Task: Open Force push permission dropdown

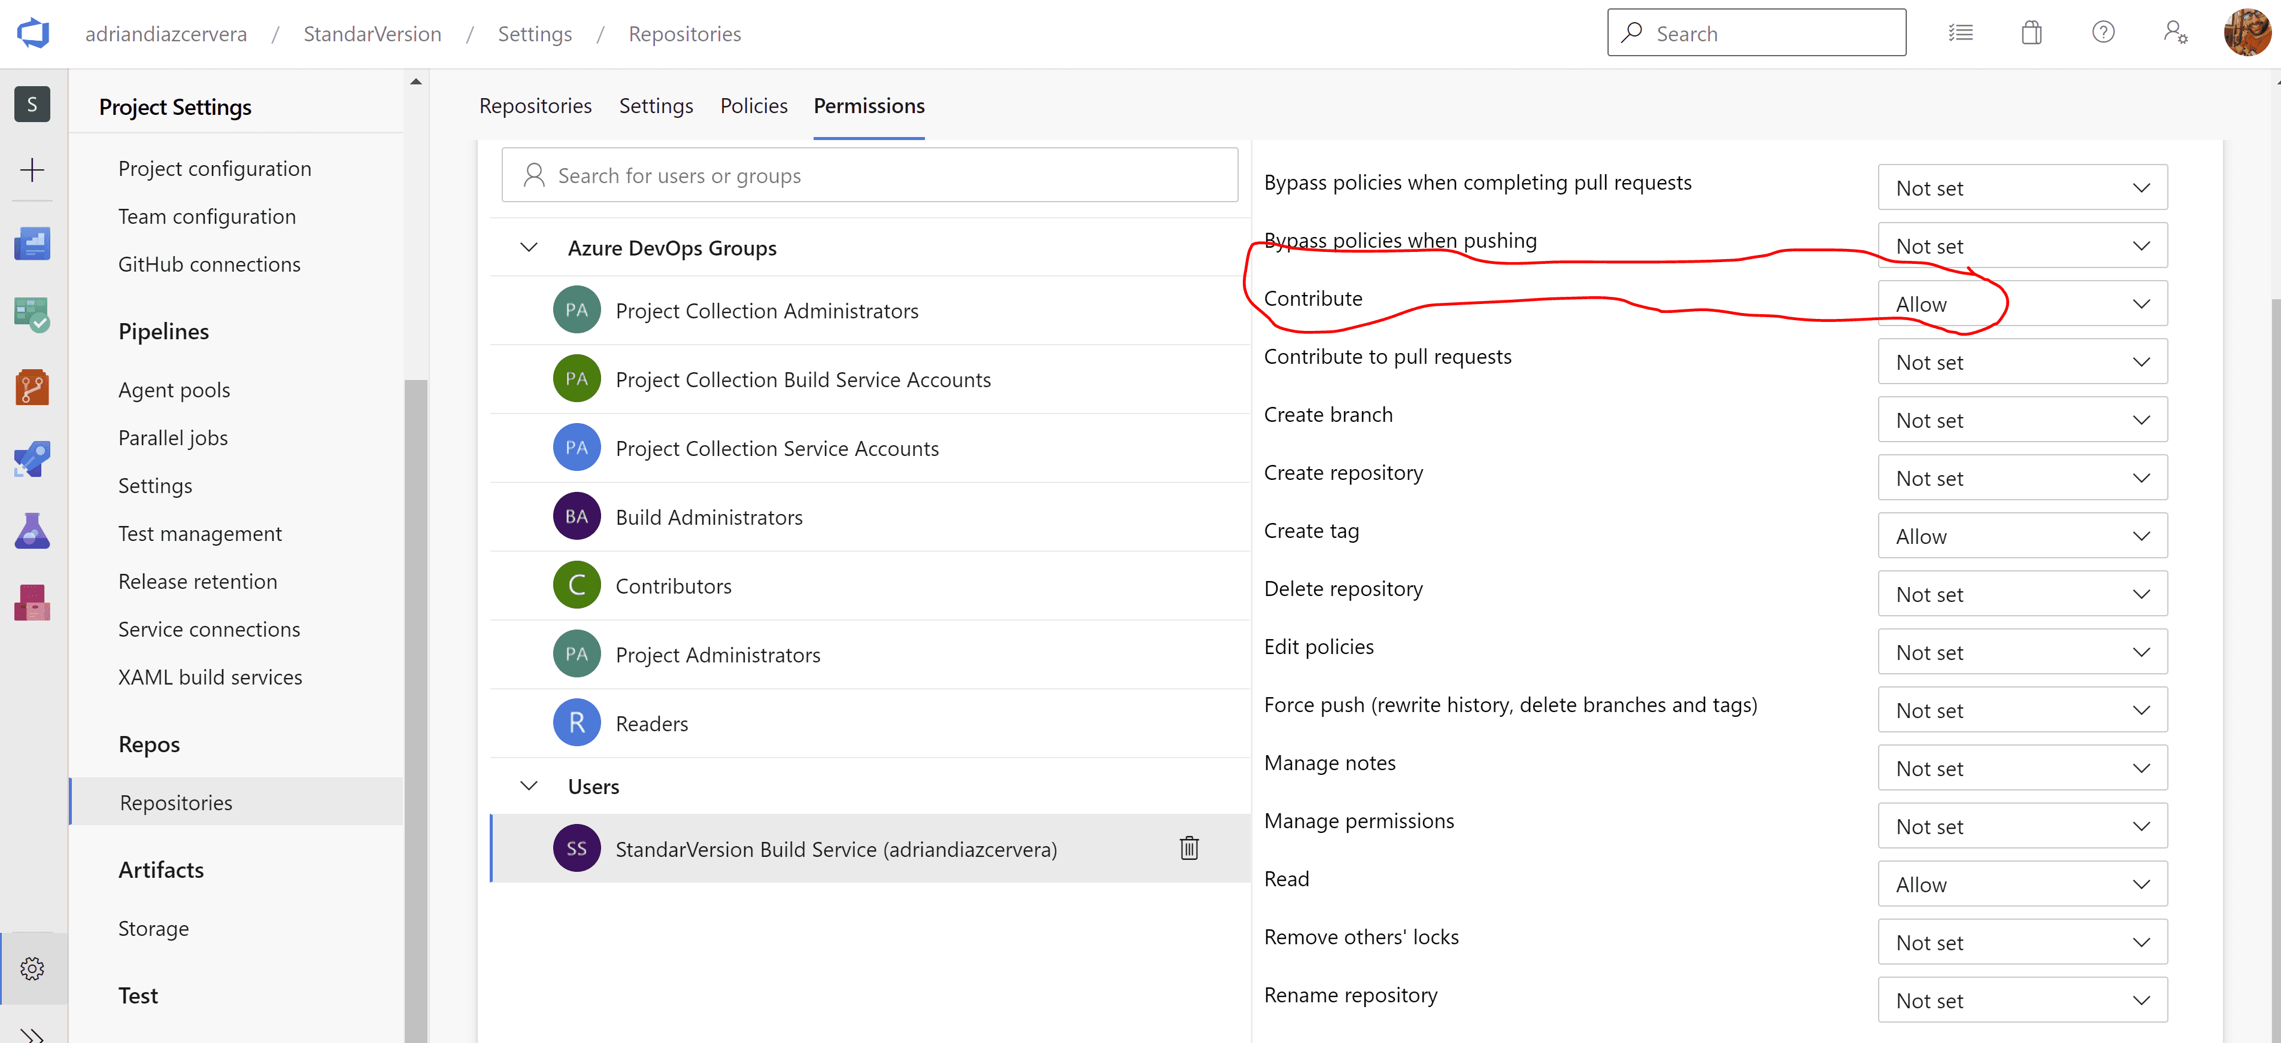Action: pos(2022,710)
